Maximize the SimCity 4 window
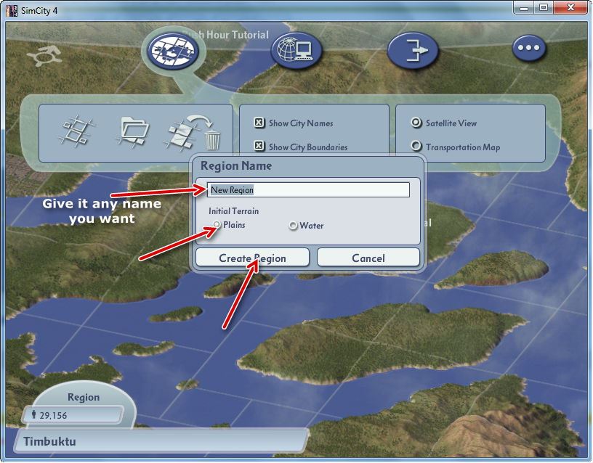This screenshot has width=593, height=463. [x=544, y=8]
